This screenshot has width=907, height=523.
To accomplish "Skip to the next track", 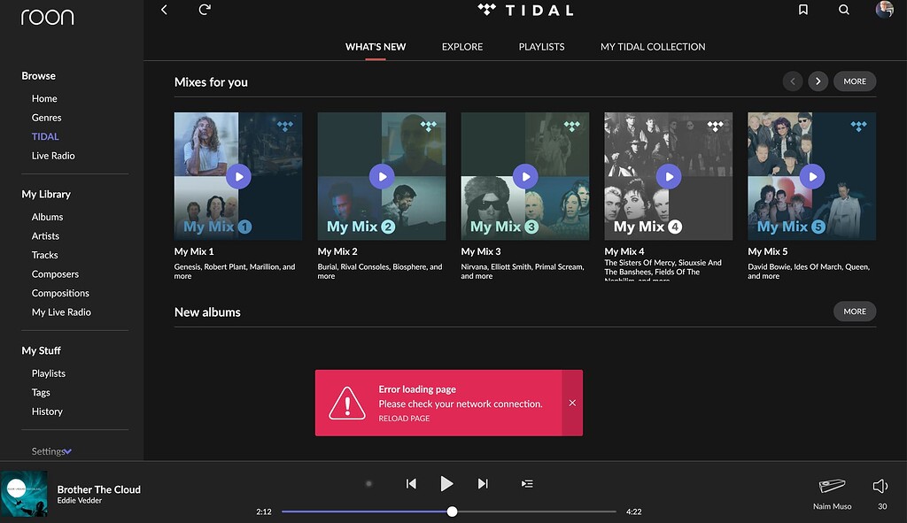I will pyautogui.click(x=483, y=483).
